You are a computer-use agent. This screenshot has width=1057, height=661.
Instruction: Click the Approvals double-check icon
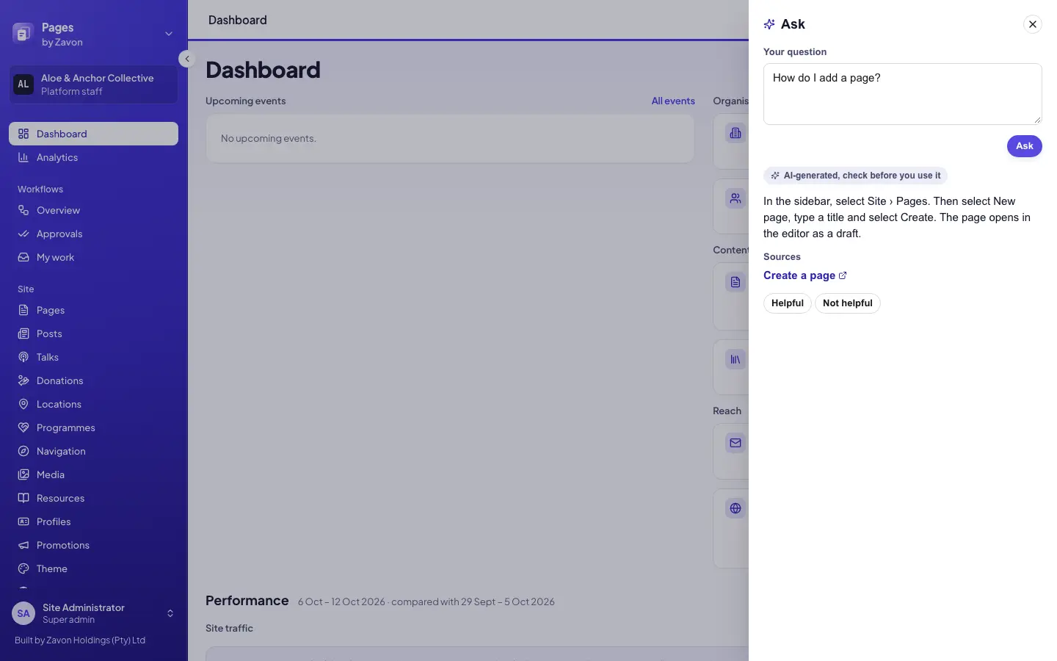point(23,234)
